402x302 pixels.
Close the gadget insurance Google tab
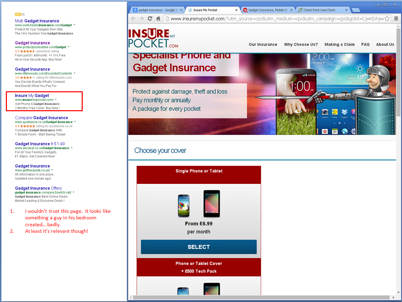pos(181,10)
